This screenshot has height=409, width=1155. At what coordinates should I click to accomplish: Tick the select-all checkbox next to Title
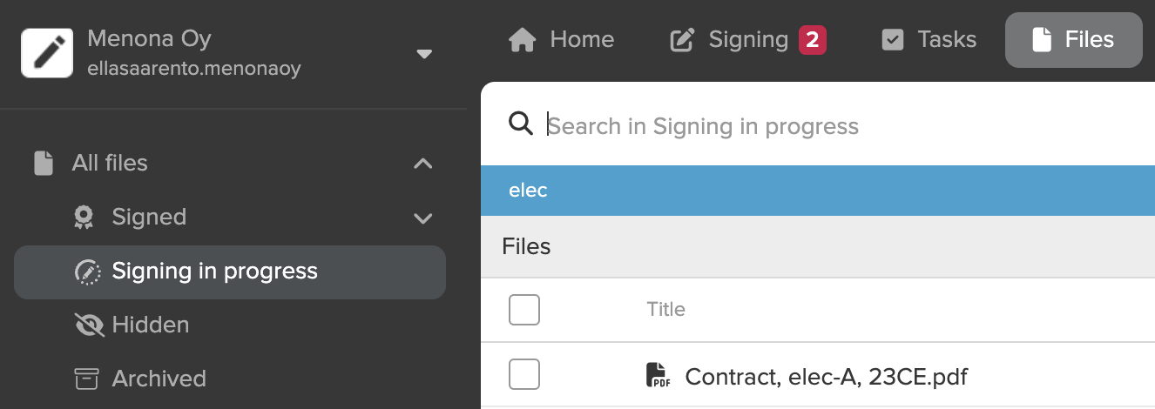524,310
